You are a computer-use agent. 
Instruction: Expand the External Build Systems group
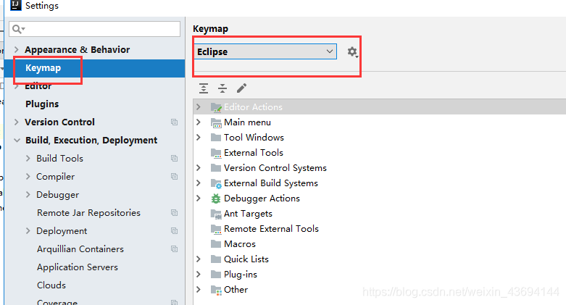point(199,183)
